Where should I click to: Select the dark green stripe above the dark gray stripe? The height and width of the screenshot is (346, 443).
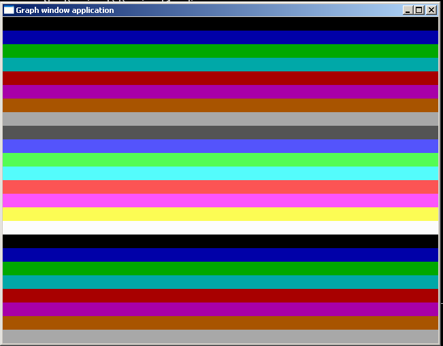[x=220, y=51]
